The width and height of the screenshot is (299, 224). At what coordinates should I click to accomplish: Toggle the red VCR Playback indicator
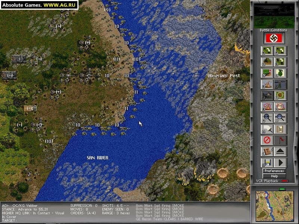[285, 181]
